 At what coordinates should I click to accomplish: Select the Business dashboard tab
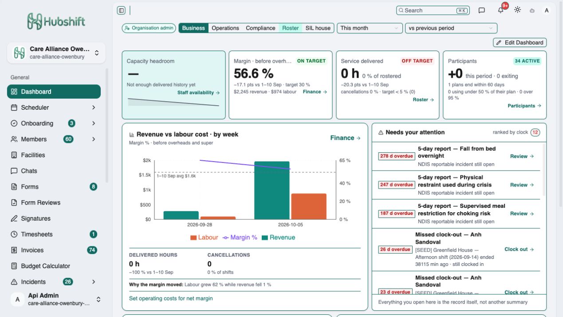[x=193, y=28]
